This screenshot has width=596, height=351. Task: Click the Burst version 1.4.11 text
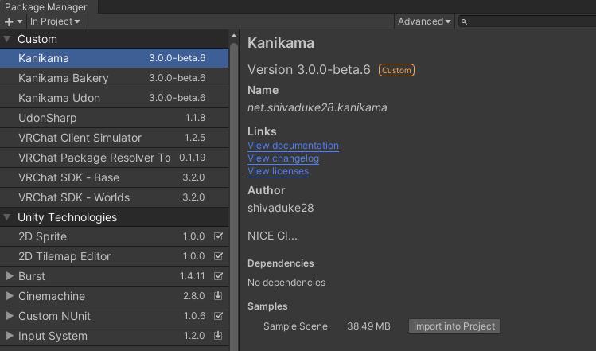[193, 276]
